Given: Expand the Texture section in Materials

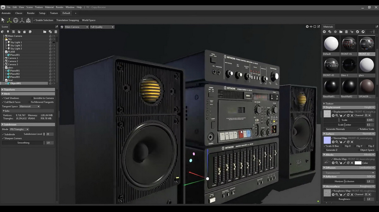Looking at the screenshot, I should [349, 103].
